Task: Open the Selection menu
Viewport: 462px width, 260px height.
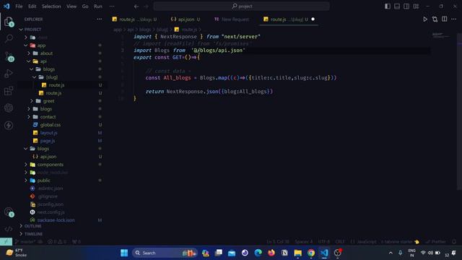Action: tap(51, 6)
